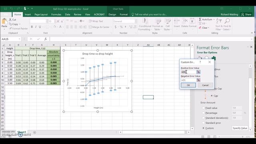Open the General number format dropdown
Screen dimensions: 256x144
pyautogui.click(x=135, y=21)
